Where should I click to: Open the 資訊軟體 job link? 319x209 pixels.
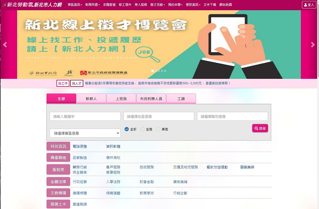(113, 146)
